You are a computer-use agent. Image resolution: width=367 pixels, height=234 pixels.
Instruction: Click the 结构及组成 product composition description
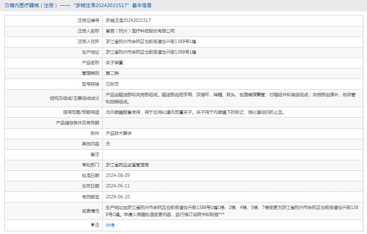[231, 97]
